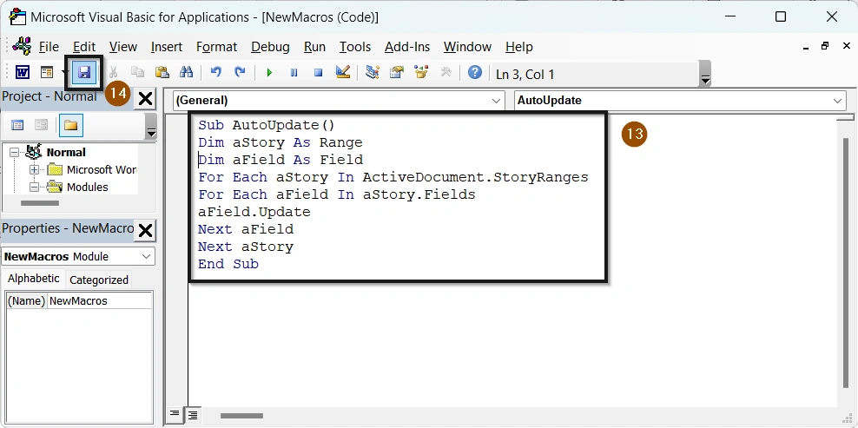This screenshot has width=858, height=428.
Task: Click the Insert UserForm toolbar icon
Action: [x=47, y=72]
